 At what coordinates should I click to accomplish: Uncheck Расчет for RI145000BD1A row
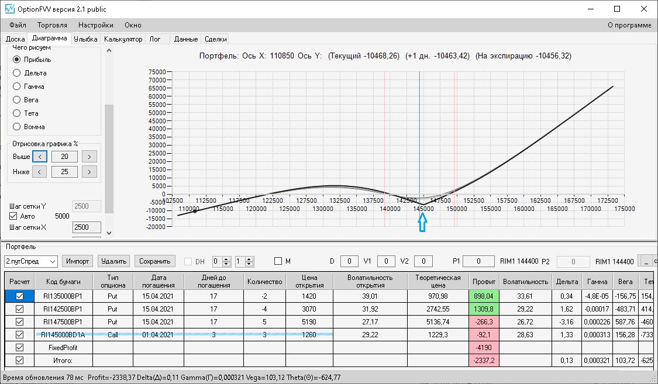click(x=19, y=334)
